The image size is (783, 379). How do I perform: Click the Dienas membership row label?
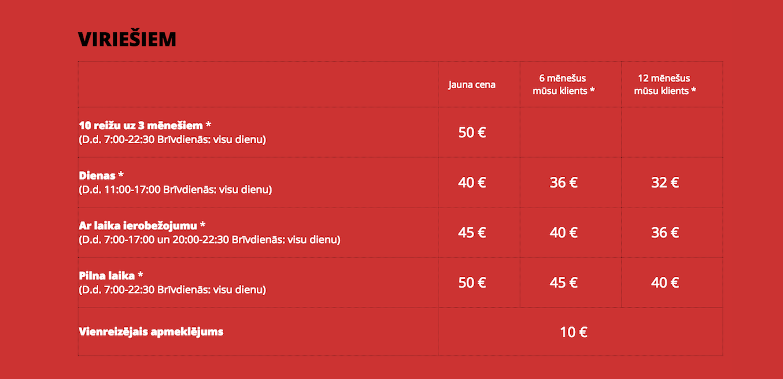101,175
